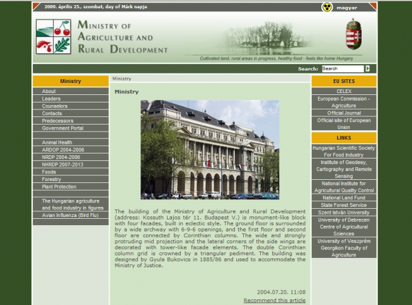Viewport: 412px width, 305px height.
Task: Focus the Search input field
Action: tap(343, 69)
